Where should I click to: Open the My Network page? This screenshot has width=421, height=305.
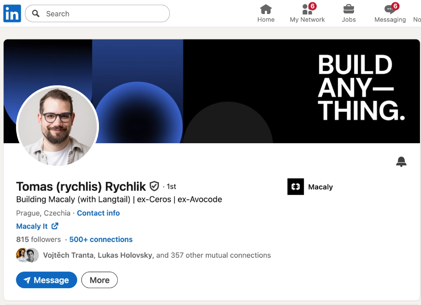[307, 14]
